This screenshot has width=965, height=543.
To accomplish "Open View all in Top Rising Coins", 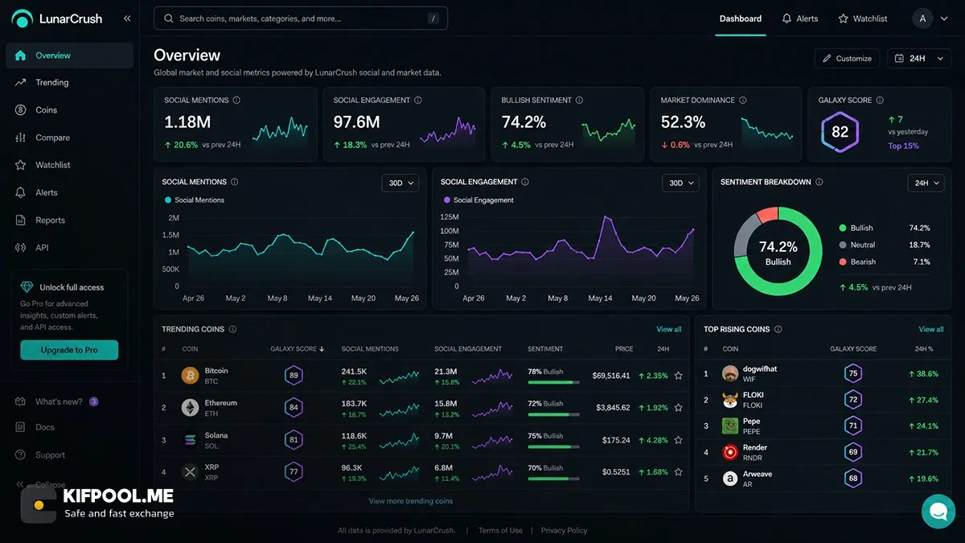I will (931, 329).
